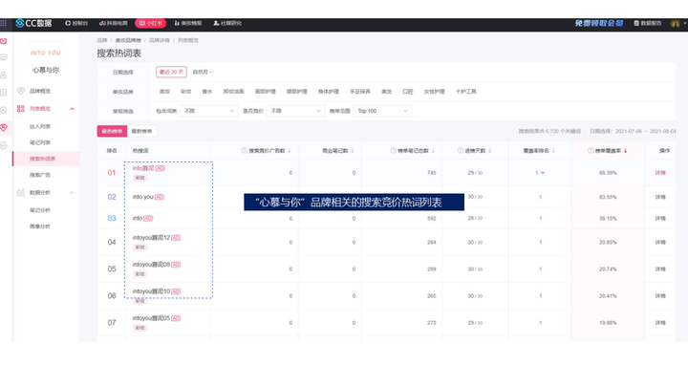Sort by 搜索竞价广告数 column arrow
The image size is (688, 387).
coord(290,151)
